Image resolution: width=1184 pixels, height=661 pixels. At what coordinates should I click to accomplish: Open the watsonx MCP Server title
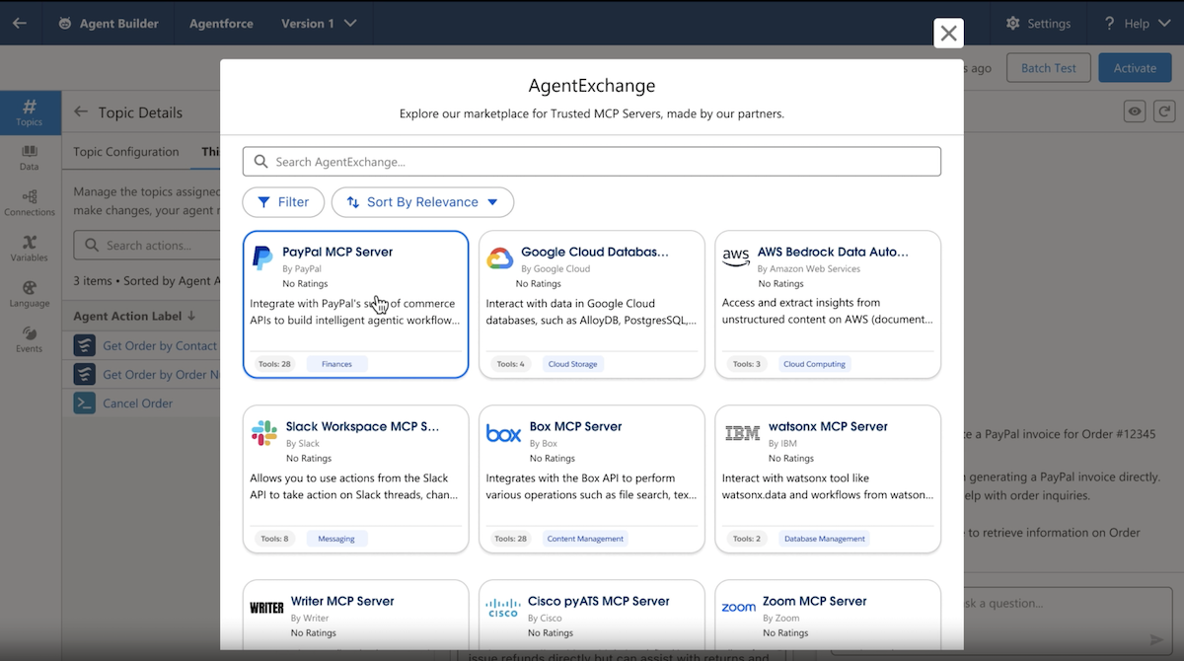coord(827,426)
